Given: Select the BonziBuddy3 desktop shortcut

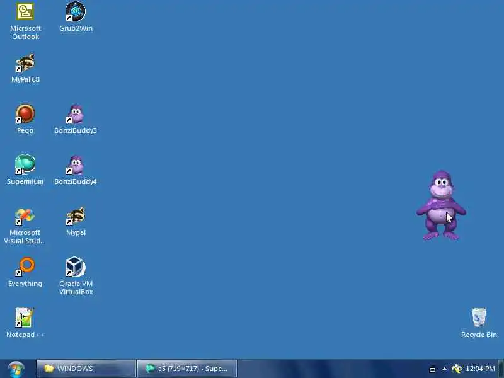Looking at the screenshot, I should coord(76,119).
